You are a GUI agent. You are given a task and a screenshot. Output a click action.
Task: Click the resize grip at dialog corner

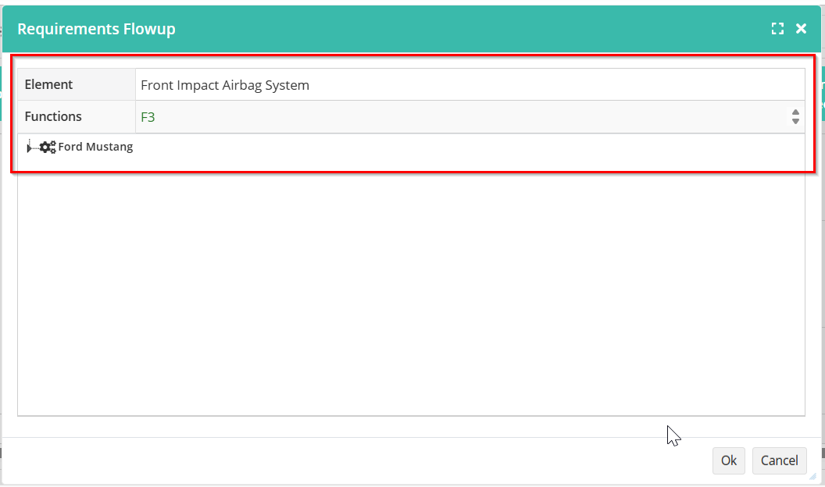point(812,477)
